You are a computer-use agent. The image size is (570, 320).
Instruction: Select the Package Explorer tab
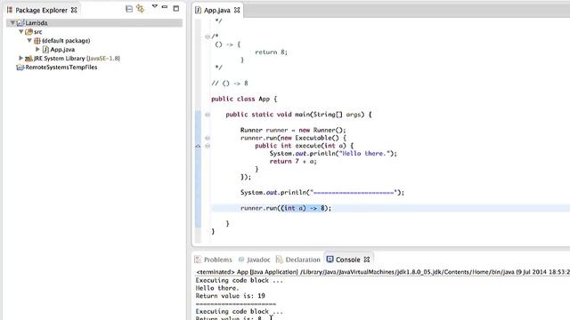(x=42, y=10)
